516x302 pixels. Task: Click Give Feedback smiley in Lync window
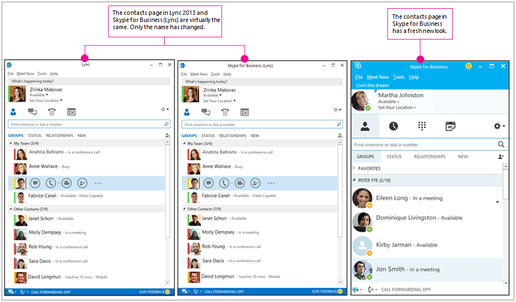pyautogui.click(x=168, y=292)
